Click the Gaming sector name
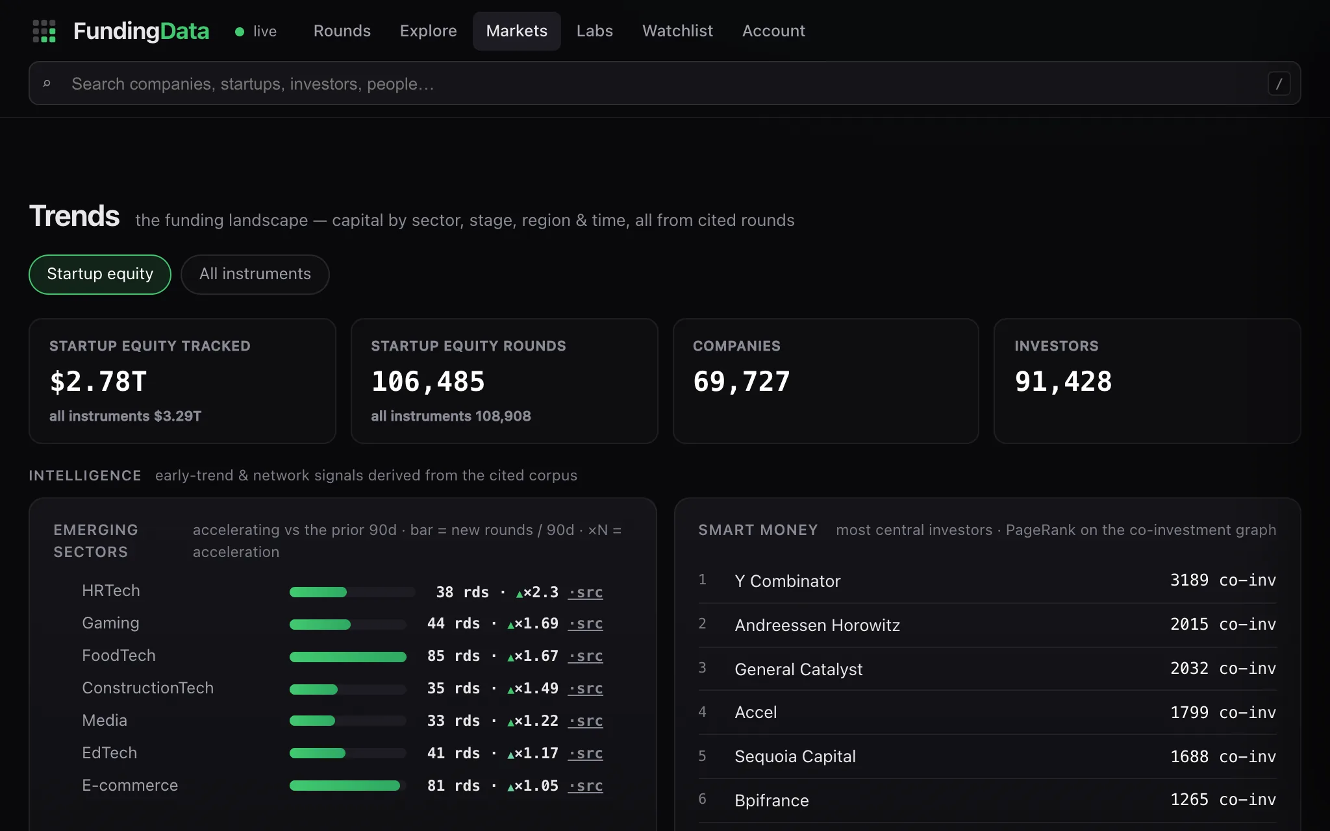The image size is (1330, 831). 110,623
